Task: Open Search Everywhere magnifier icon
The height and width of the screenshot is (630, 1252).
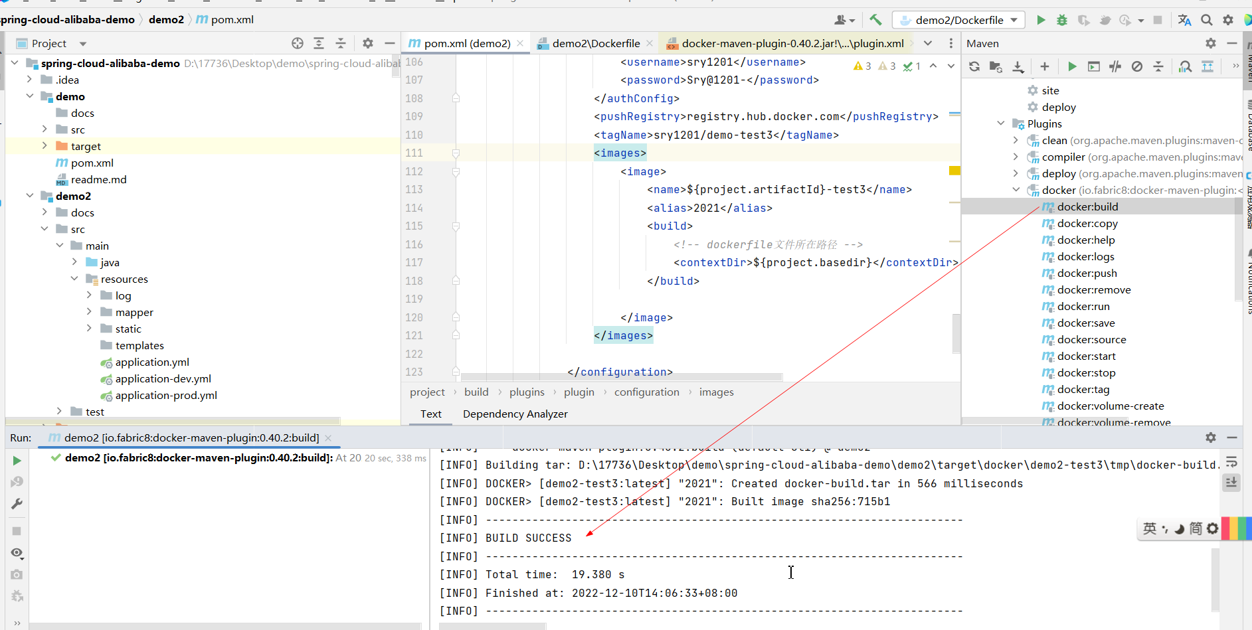Action: pyautogui.click(x=1207, y=20)
